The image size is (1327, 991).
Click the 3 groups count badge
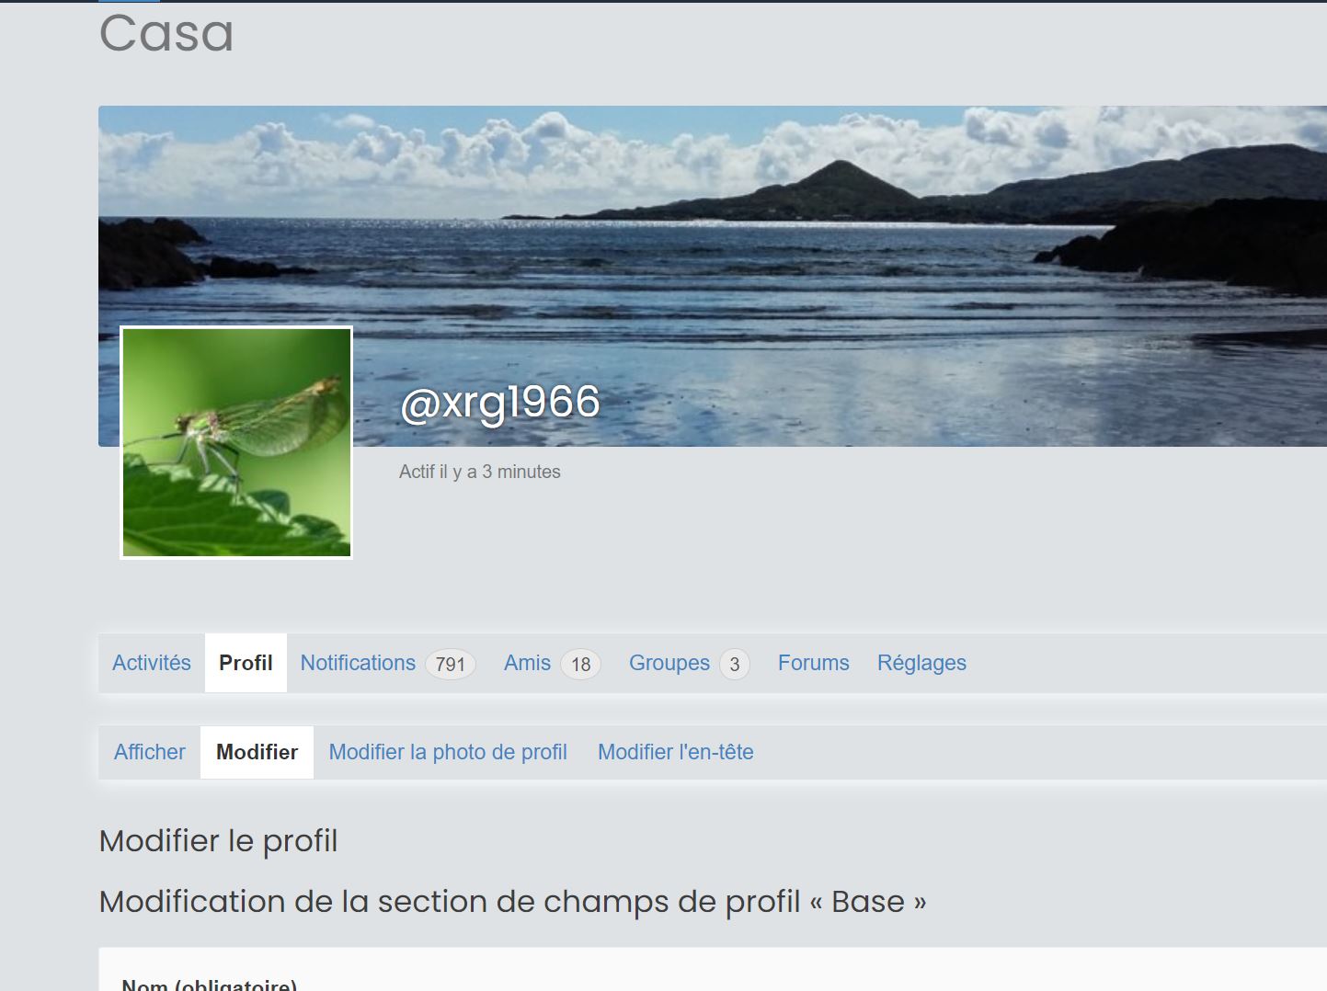pos(734,664)
